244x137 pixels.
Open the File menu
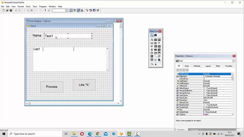click(3, 6)
